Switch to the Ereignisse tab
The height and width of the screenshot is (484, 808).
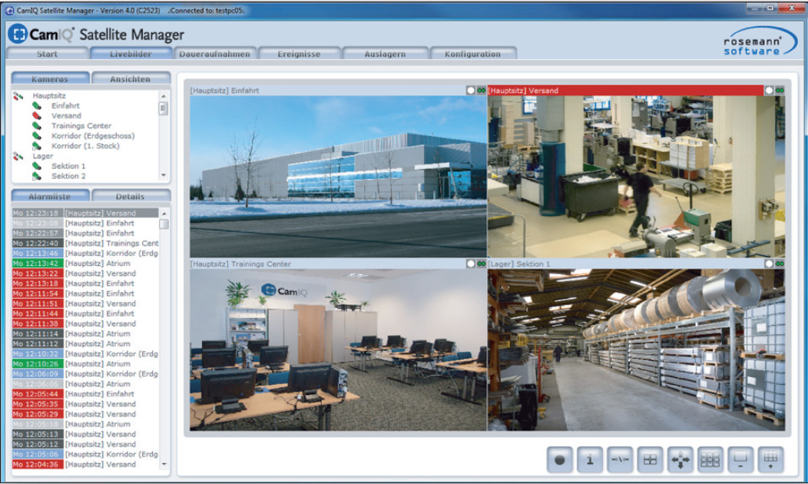tap(300, 54)
